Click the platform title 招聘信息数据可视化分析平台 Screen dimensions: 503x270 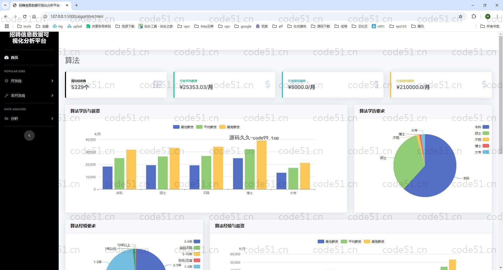click(29, 38)
